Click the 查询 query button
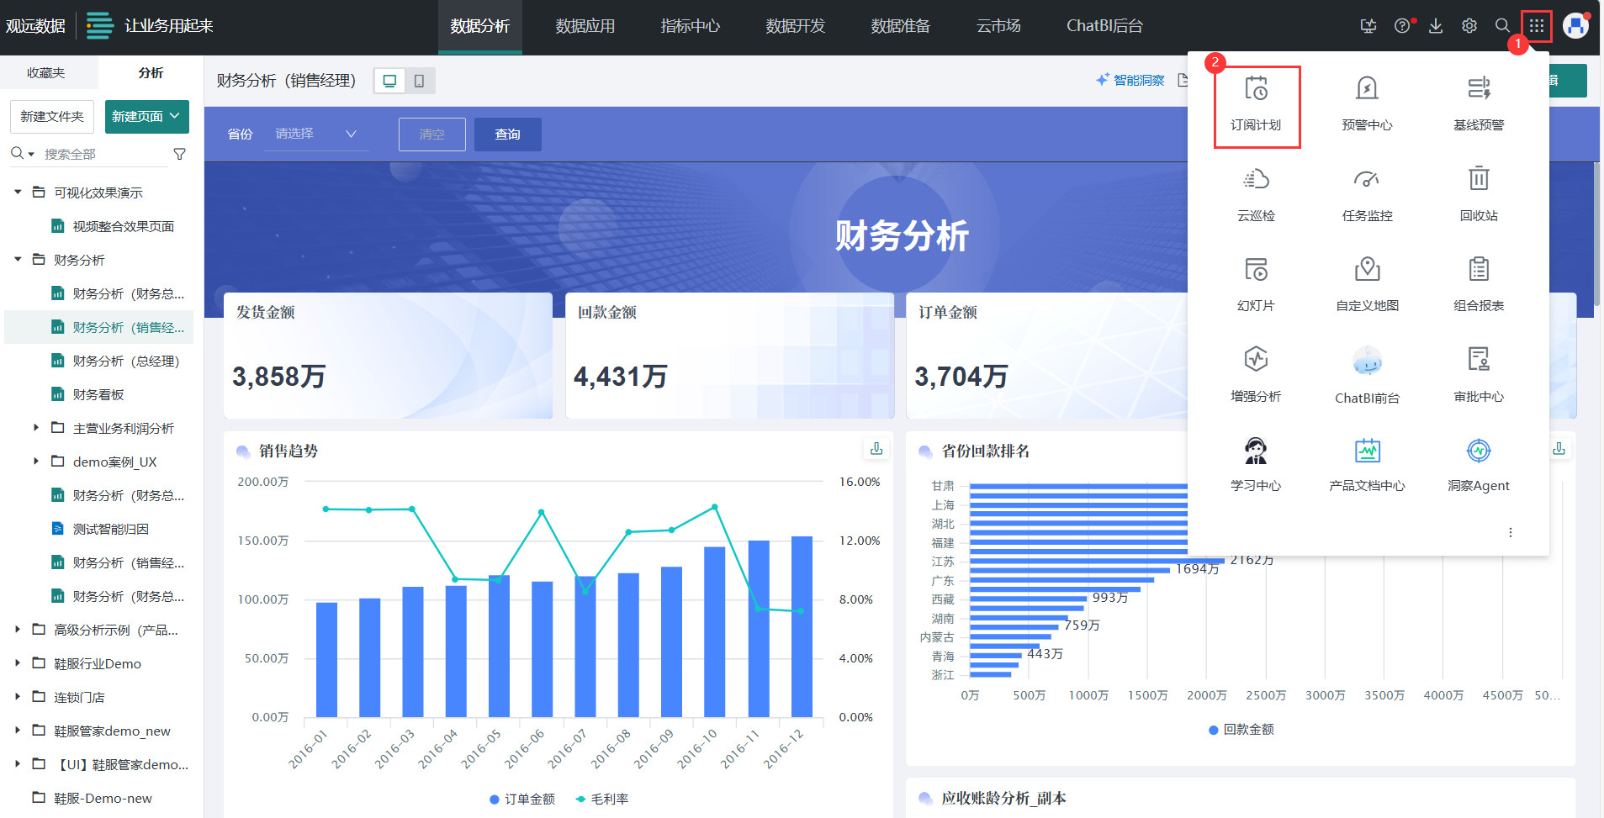The image size is (1604, 818). (x=507, y=134)
